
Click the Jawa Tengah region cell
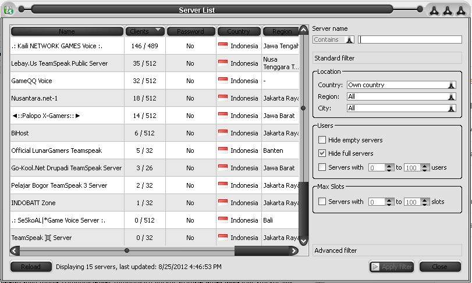281,46
